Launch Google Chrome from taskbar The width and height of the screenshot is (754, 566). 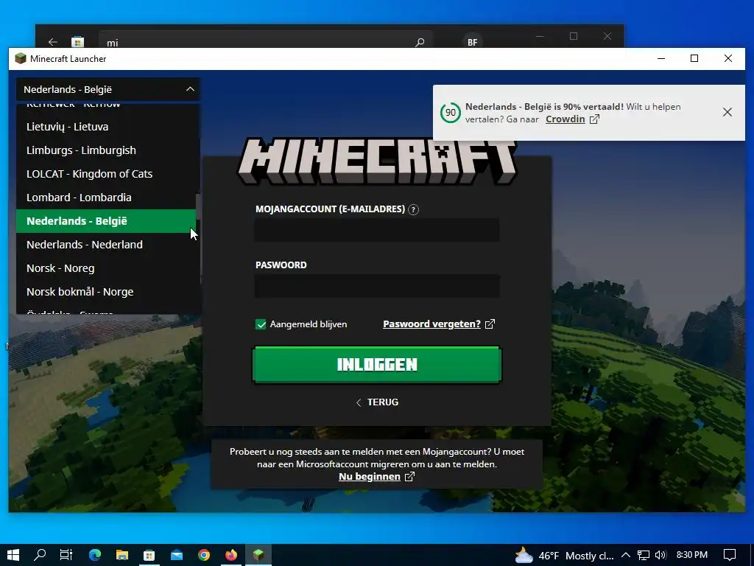[x=204, y=555]
